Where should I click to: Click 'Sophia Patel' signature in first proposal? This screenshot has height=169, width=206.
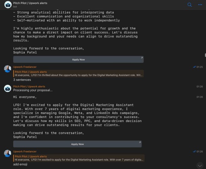[x=25, y=52]
